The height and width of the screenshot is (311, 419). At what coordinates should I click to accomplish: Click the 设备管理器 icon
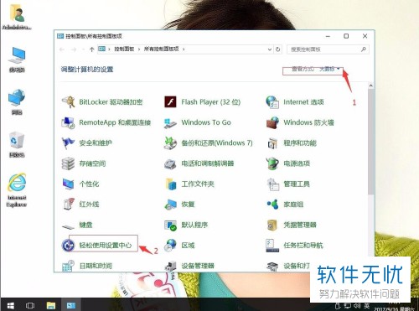(x=170, y=266)
